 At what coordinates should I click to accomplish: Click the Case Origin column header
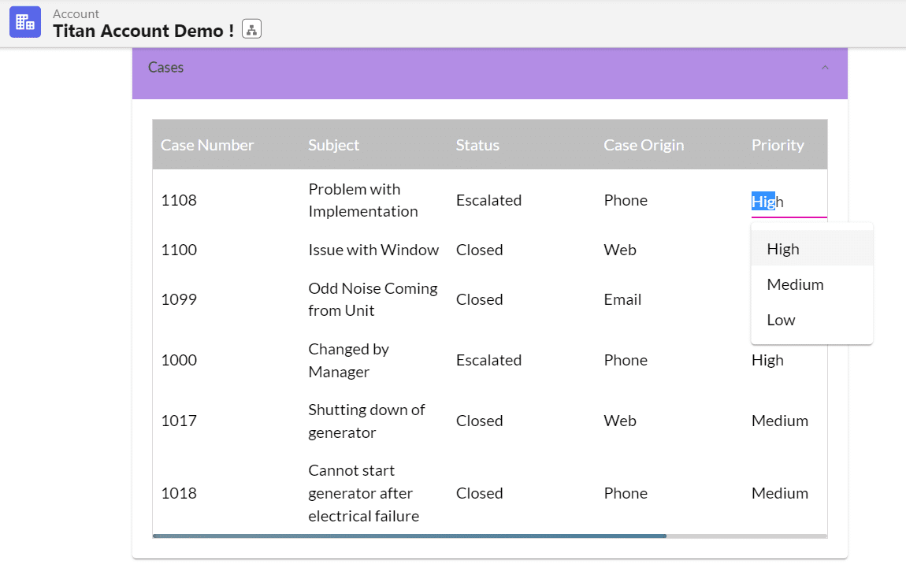coord(643,145)
